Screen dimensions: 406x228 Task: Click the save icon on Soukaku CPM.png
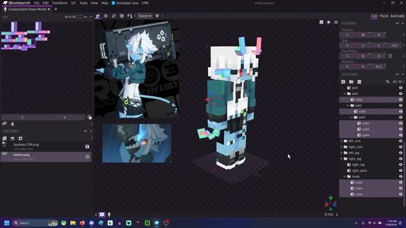pos(88,146)
